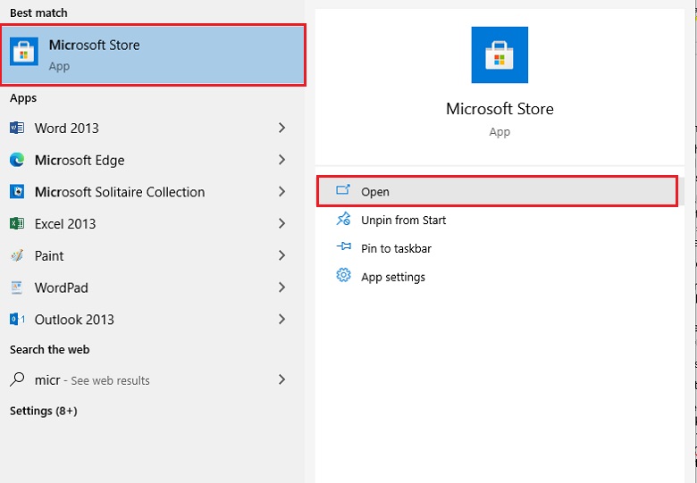Open the Settings (8+) results group

(x=44, y=411)
